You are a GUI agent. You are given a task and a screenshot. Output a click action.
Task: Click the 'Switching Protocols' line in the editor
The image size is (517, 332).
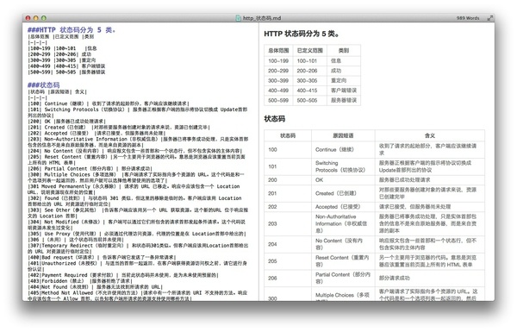pyautogui.click(x=138, y=110)
